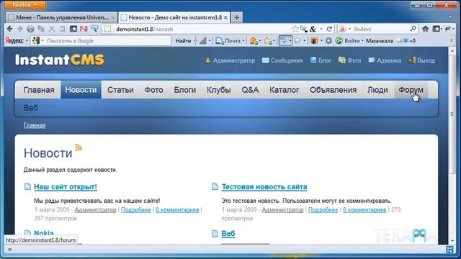Reload the page with the refresh icon
This screenshot has height=259, width=461.
click(x=329, y=29)
